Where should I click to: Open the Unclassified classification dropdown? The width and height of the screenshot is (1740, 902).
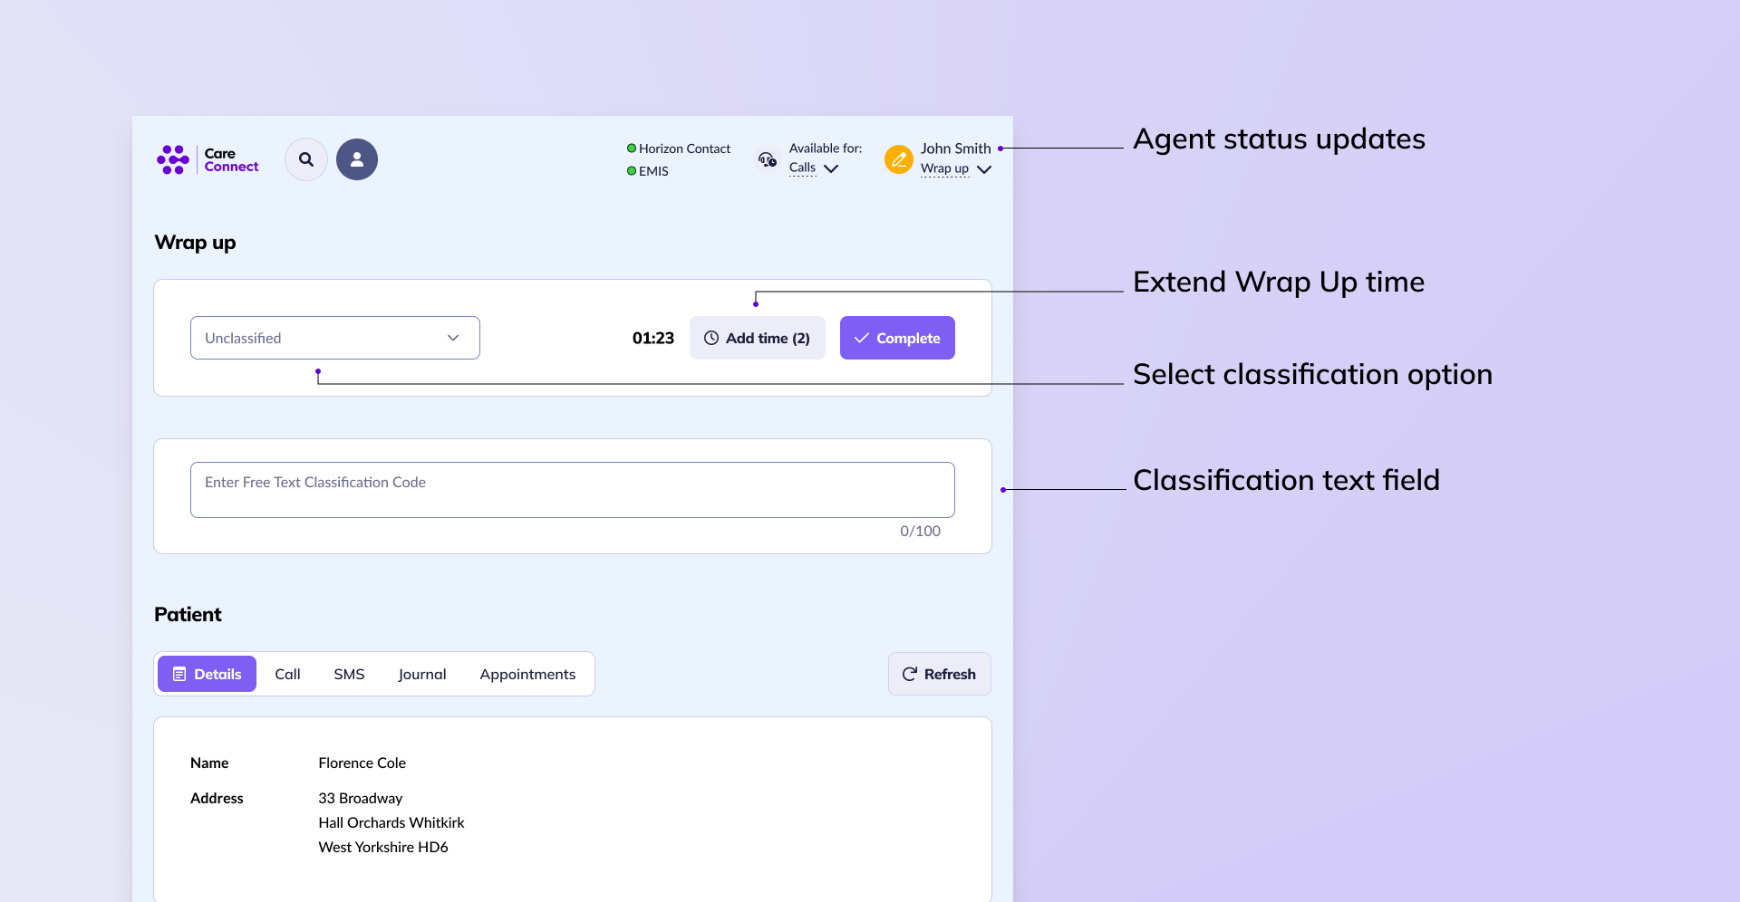pos(335,338)
